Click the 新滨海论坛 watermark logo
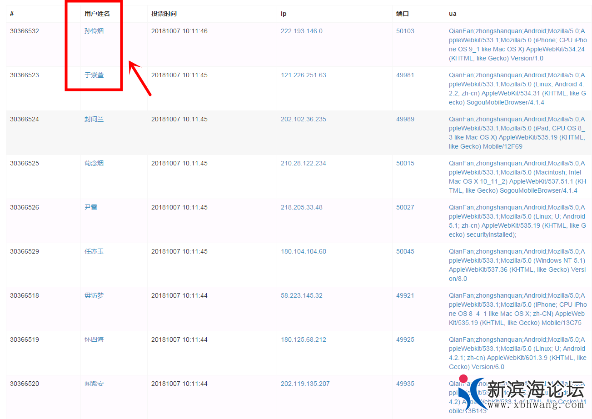The height and width of the screenshot is (419, 592). coord(522,393)
